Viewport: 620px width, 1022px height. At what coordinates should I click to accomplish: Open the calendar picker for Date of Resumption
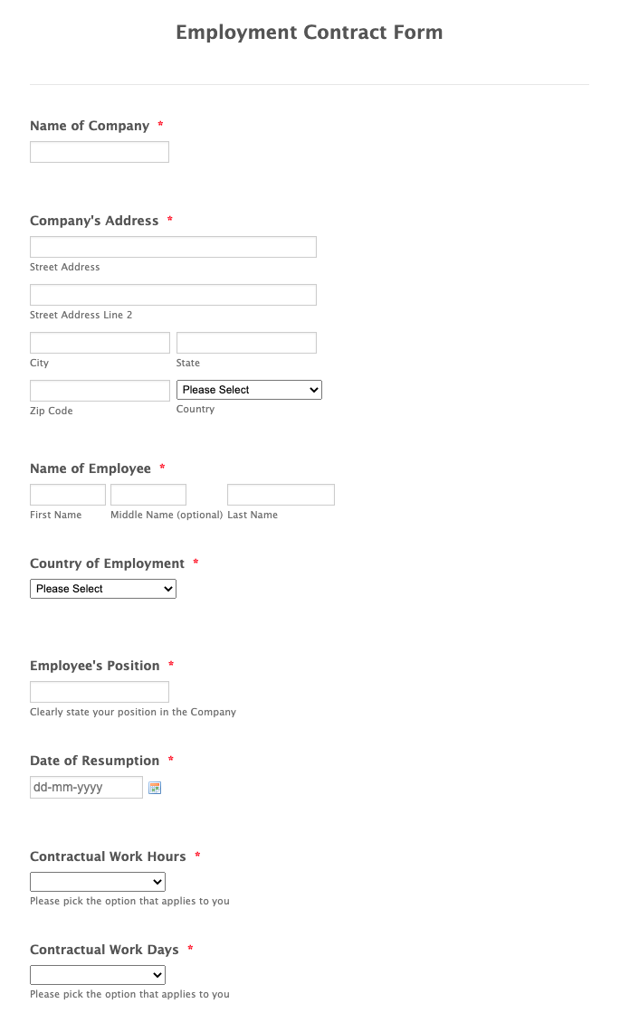point(154,788)
